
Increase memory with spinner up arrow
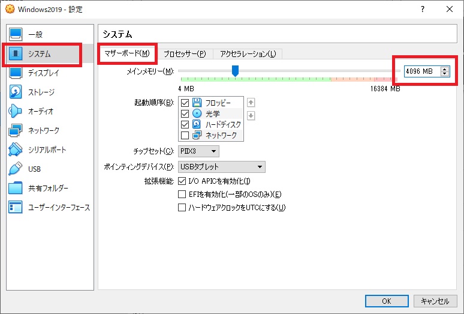point(444,69)
